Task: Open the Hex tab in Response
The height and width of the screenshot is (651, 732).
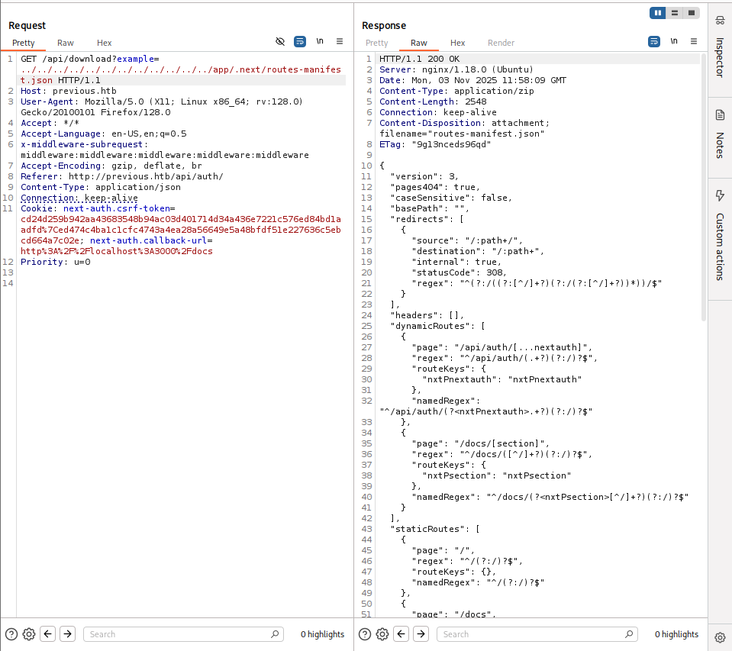Action: (x=458, y=43)
